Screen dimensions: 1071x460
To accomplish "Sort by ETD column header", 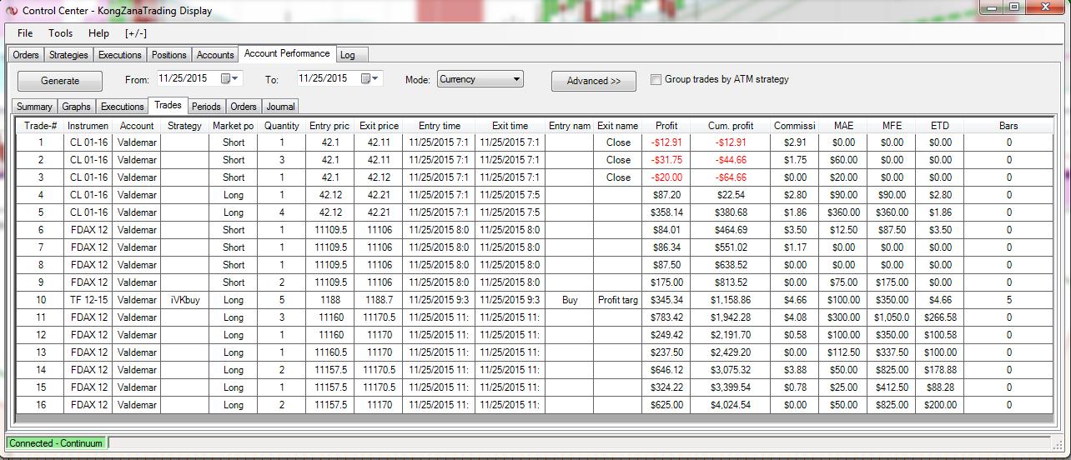I will click(939, 126).
